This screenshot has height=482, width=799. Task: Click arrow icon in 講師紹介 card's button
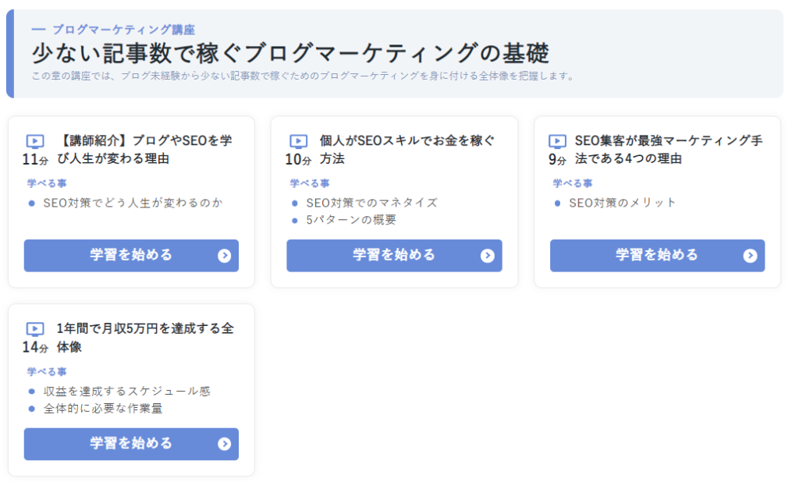tap(225, 256)
